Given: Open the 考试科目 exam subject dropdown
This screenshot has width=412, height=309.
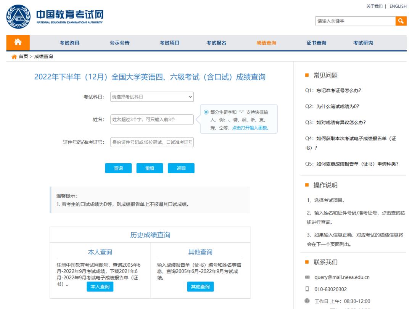Looking at the screenshot, I should 152,97.
